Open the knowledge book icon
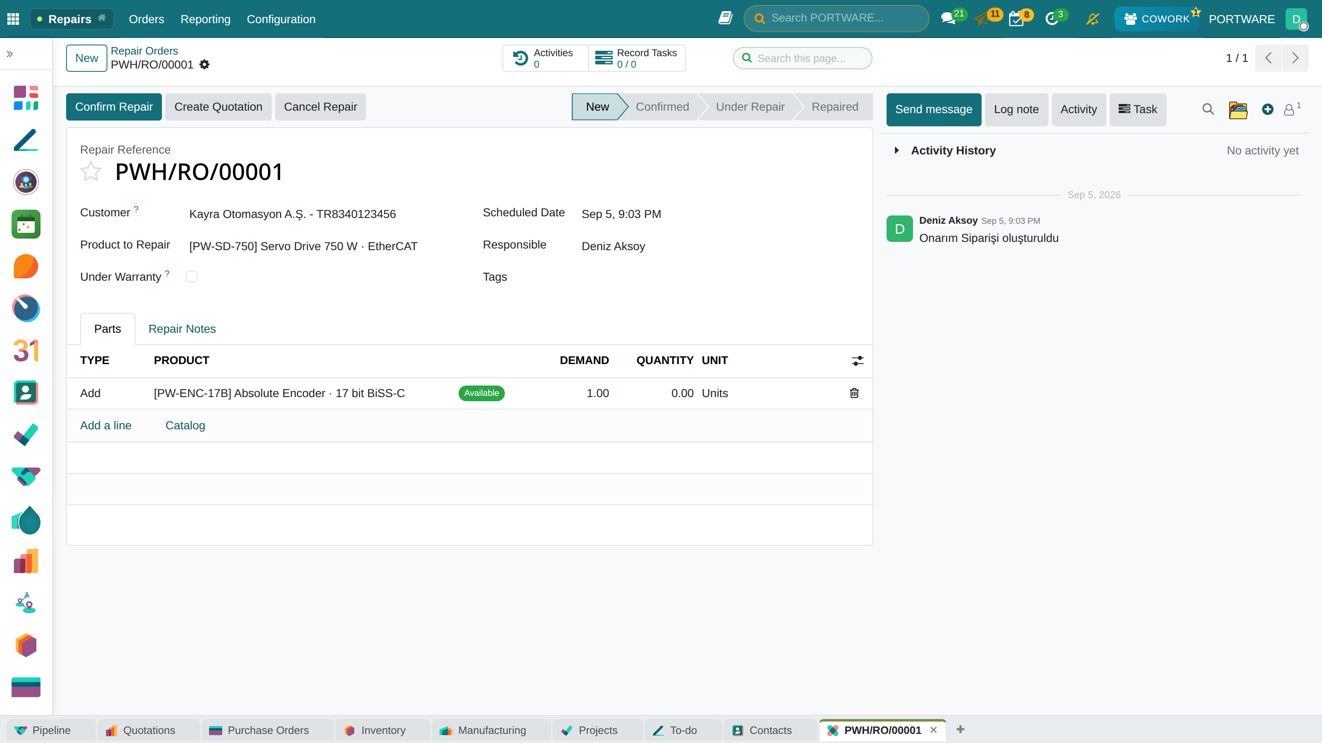Image resolution: width=1322 pixels, height=743 pixels. pyautogui.click(x=725, y=19)
